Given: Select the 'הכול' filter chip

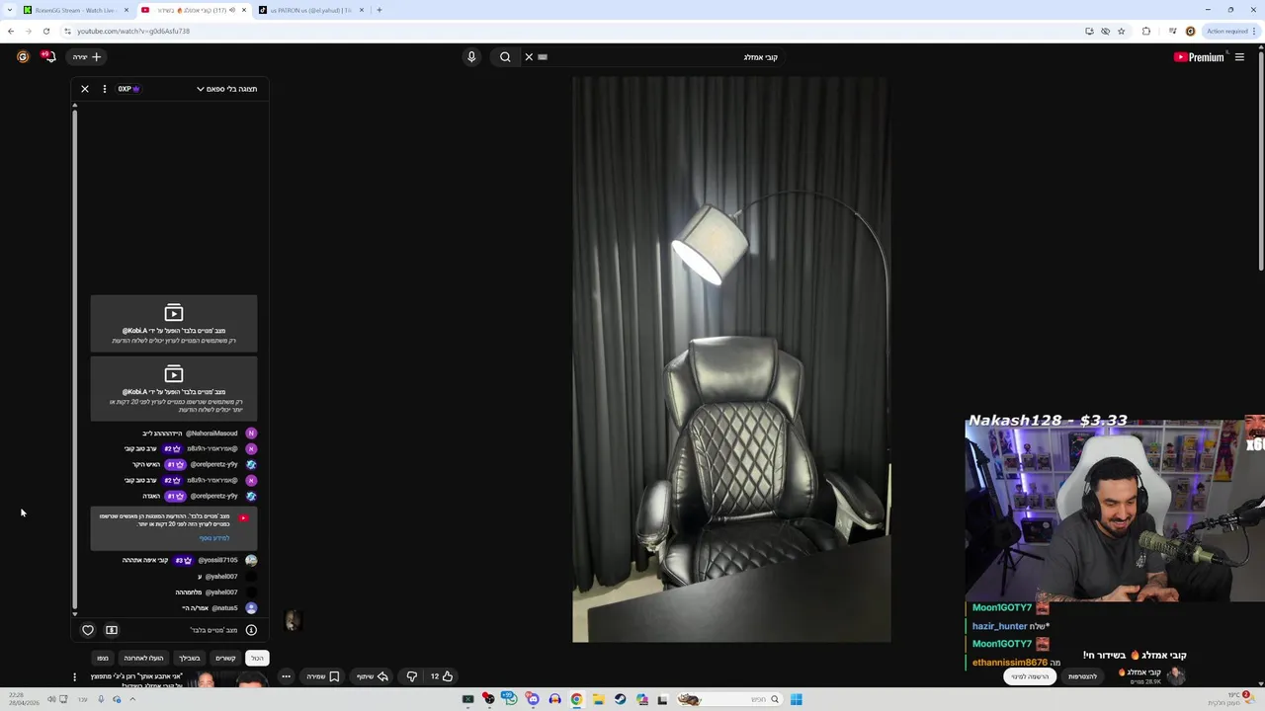Looking at the screenshot, I should [x=257, y=658].
